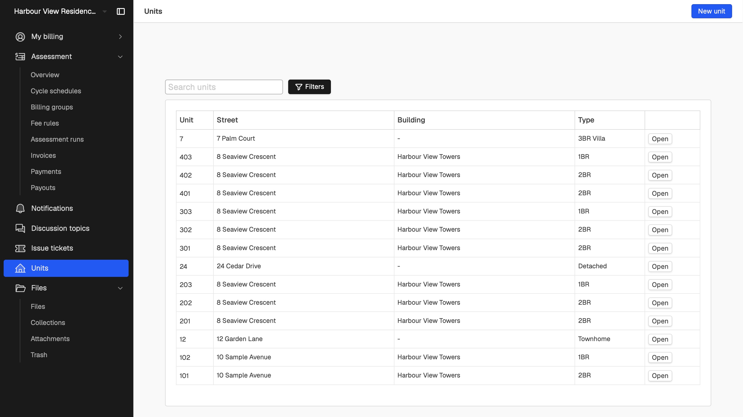
Task: Open unit 7 at Palm Court
Action: tap(660, 139)
